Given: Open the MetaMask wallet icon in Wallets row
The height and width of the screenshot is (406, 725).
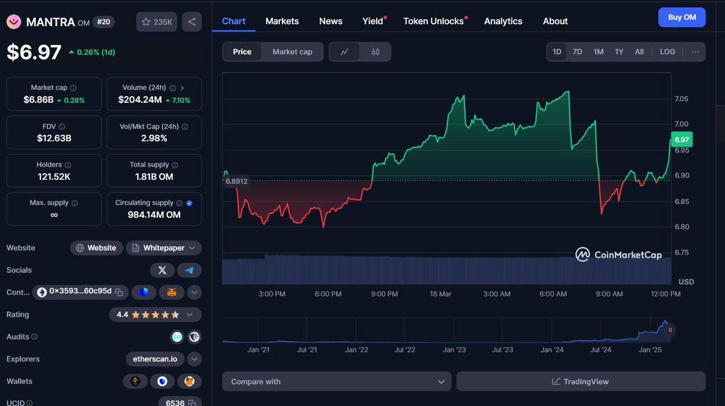Looking at the screenshot, I should pos(189,381).
